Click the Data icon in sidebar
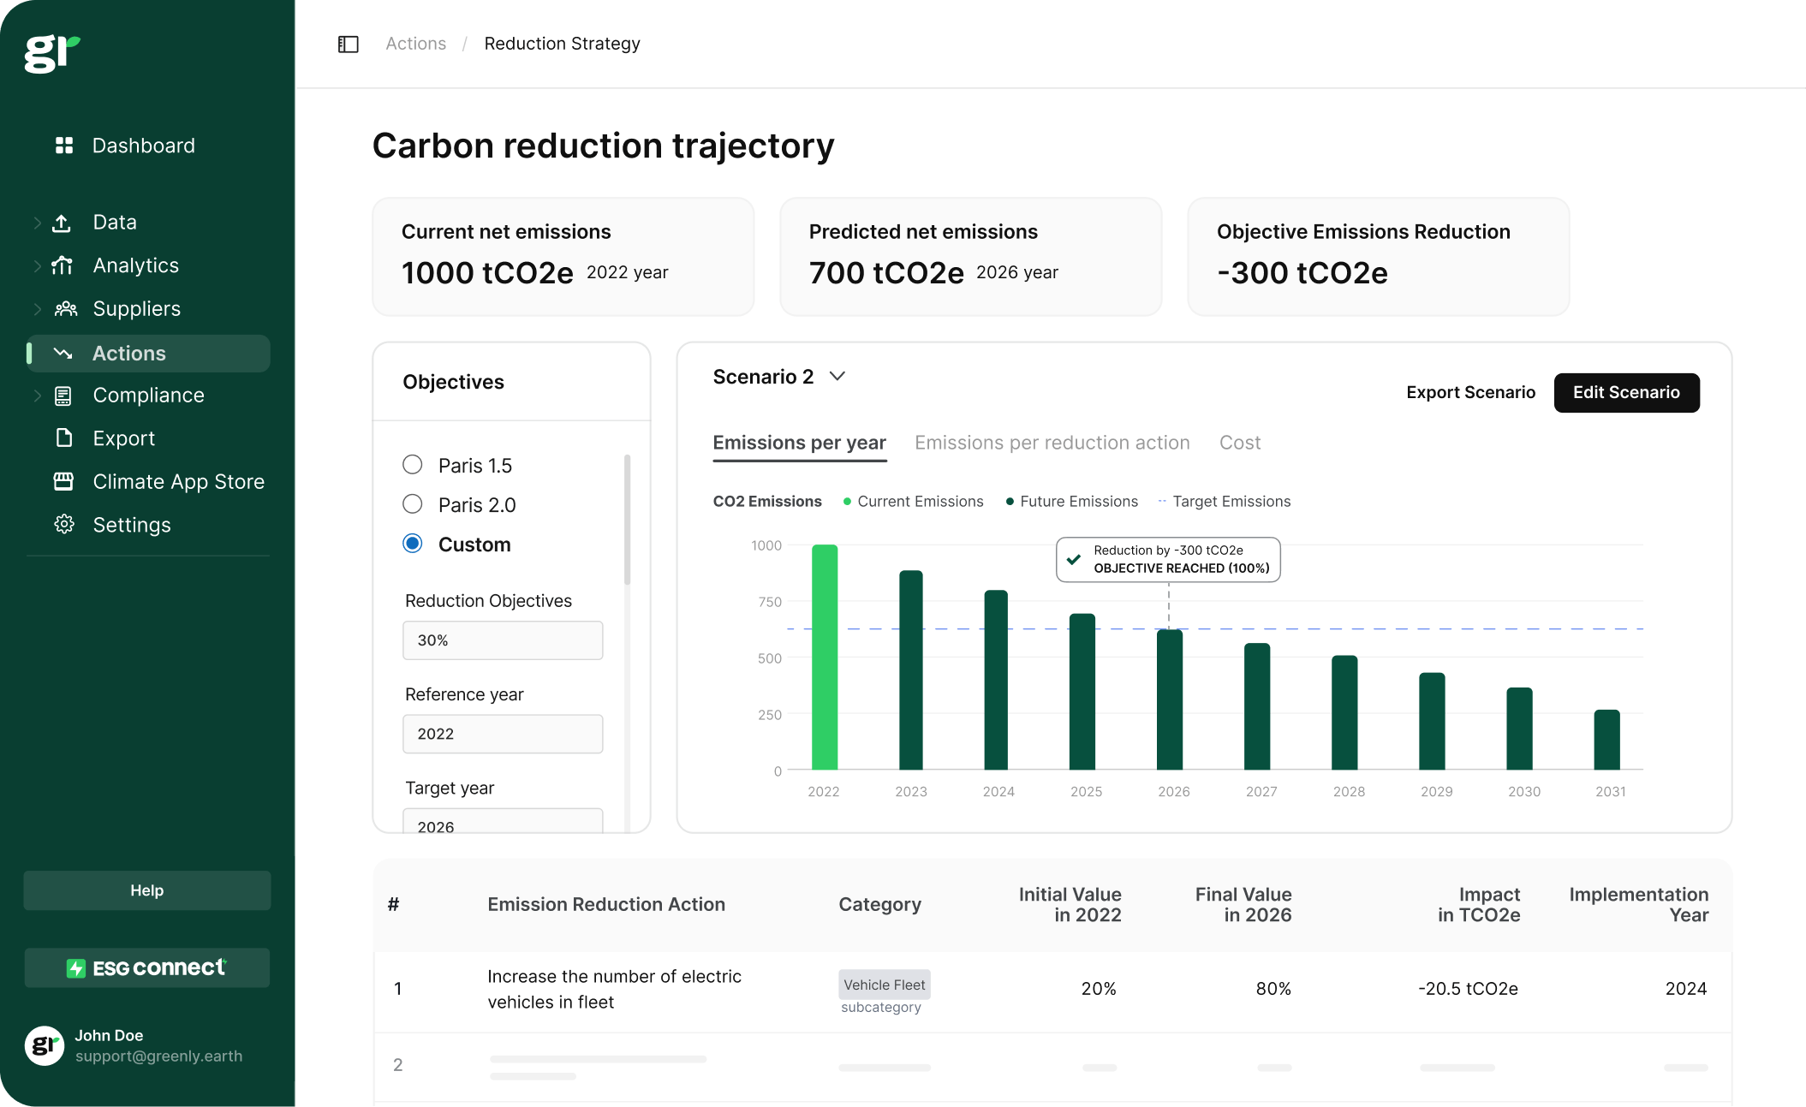The width and height of the screenshot is (1806, 1107). click(x=63, y=222)
